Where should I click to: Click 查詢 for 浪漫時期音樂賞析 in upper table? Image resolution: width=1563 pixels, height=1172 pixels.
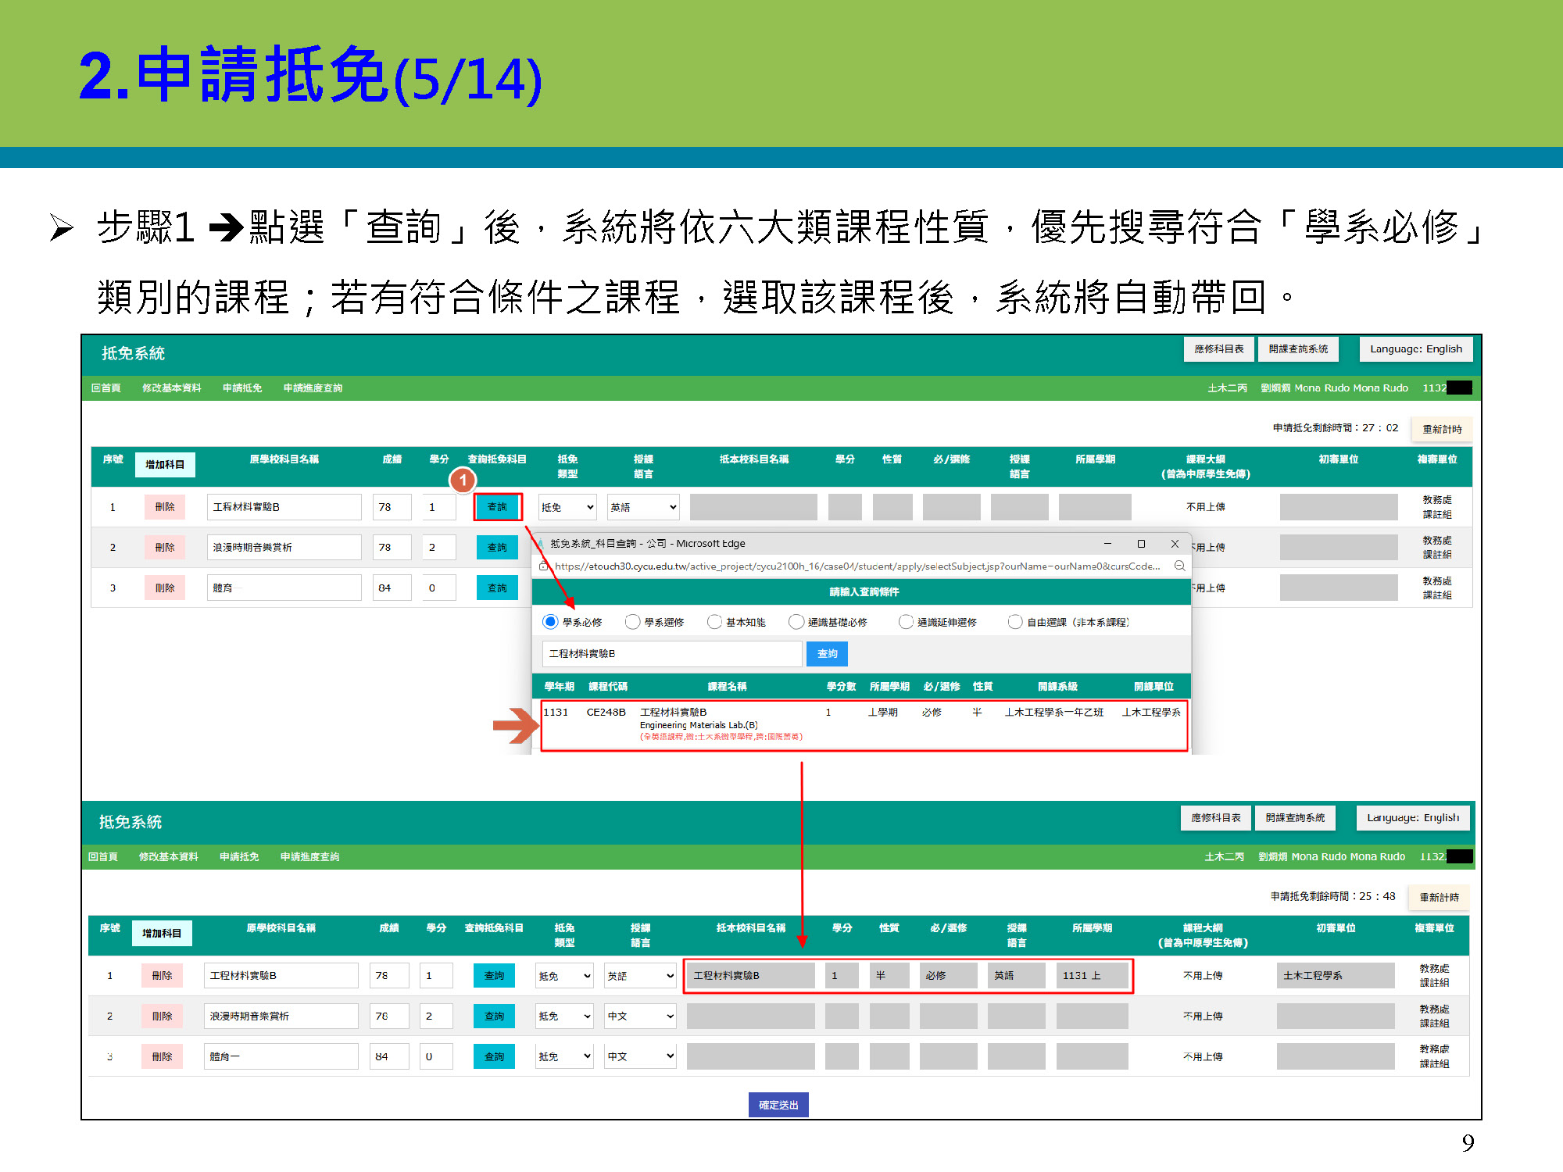coord(497,548)
